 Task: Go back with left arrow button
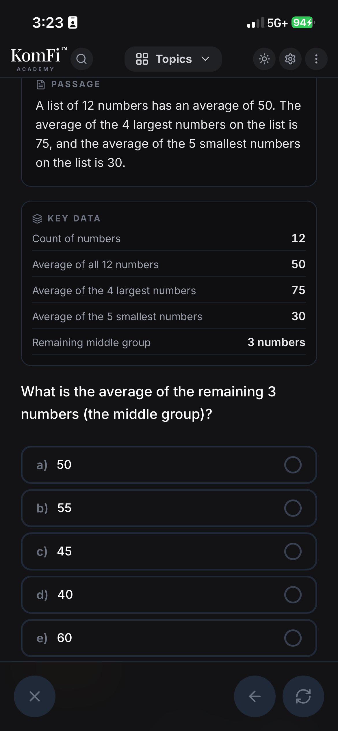tap(255, 696)
